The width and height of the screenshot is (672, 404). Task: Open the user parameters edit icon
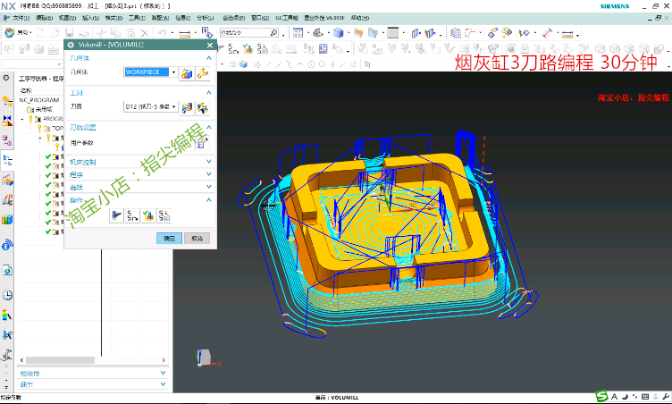tap(202, 142)
